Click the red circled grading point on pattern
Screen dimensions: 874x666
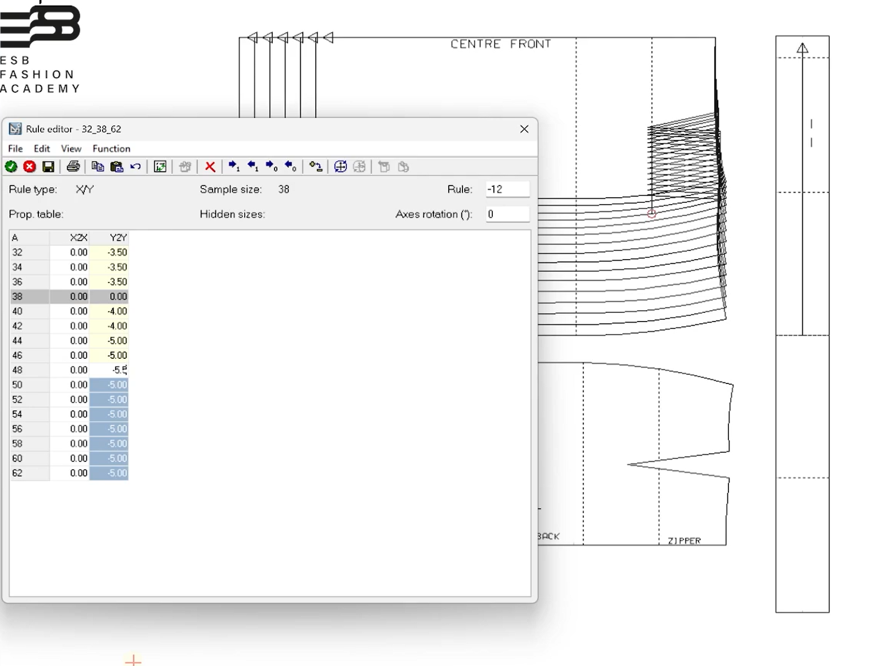[652, 214]
